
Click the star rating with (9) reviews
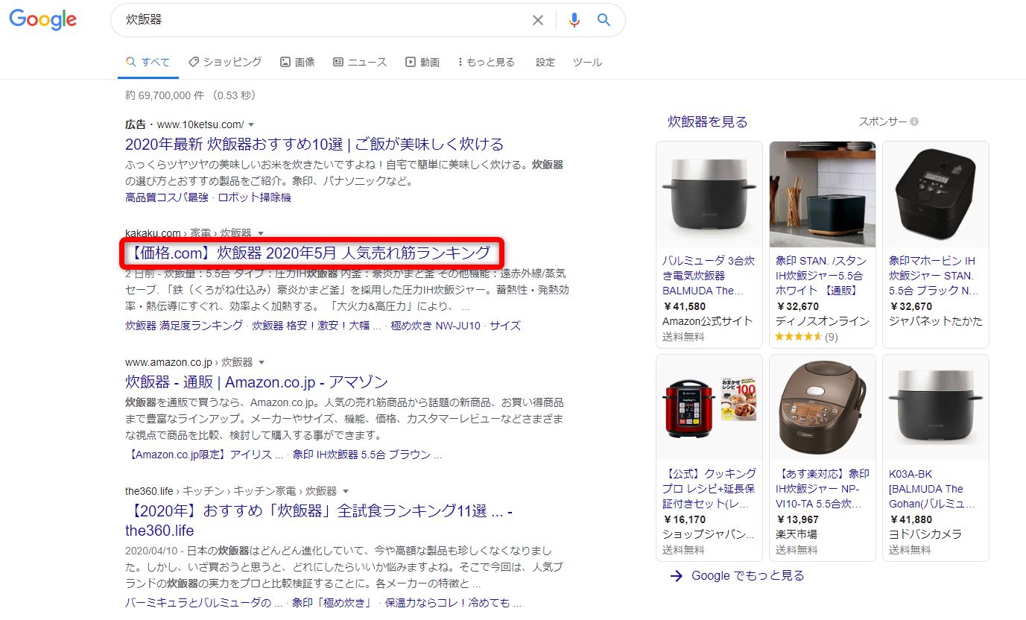(806, 337)
